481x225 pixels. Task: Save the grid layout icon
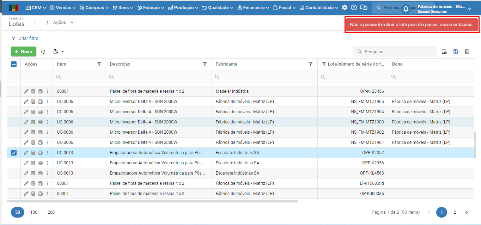click(456, 51)
